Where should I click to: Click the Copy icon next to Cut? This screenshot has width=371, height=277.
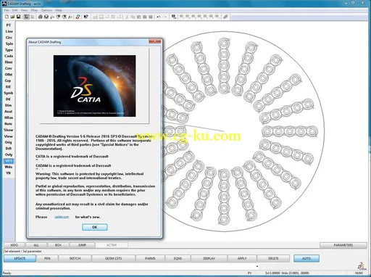tap(133, 17)
